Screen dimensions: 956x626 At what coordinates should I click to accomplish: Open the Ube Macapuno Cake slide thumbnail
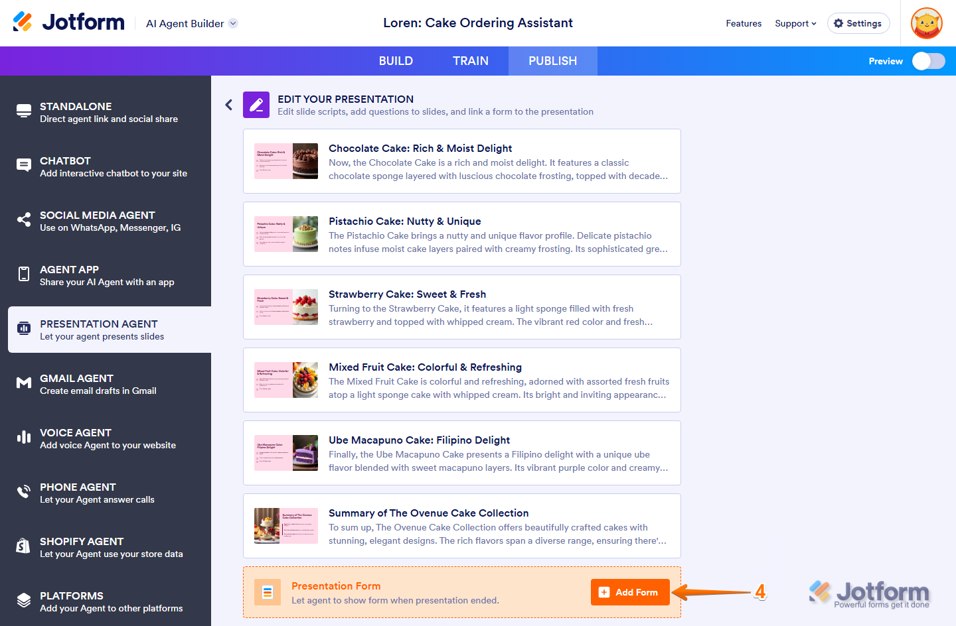(286, 453)
